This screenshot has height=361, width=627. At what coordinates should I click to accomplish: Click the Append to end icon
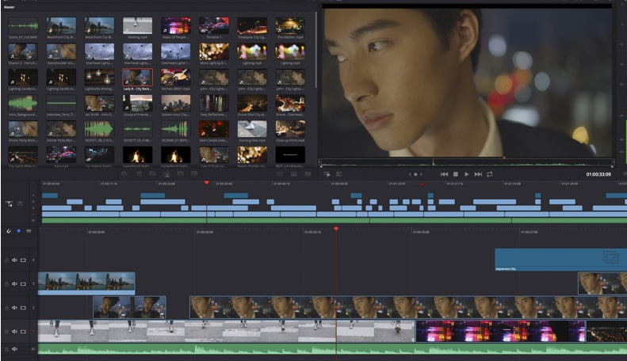[139, 173]
